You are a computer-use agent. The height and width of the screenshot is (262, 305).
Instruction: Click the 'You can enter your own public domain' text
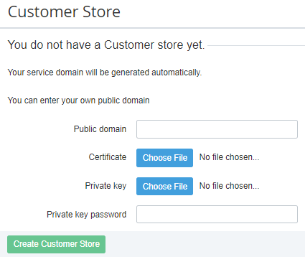tap(79, 100)
